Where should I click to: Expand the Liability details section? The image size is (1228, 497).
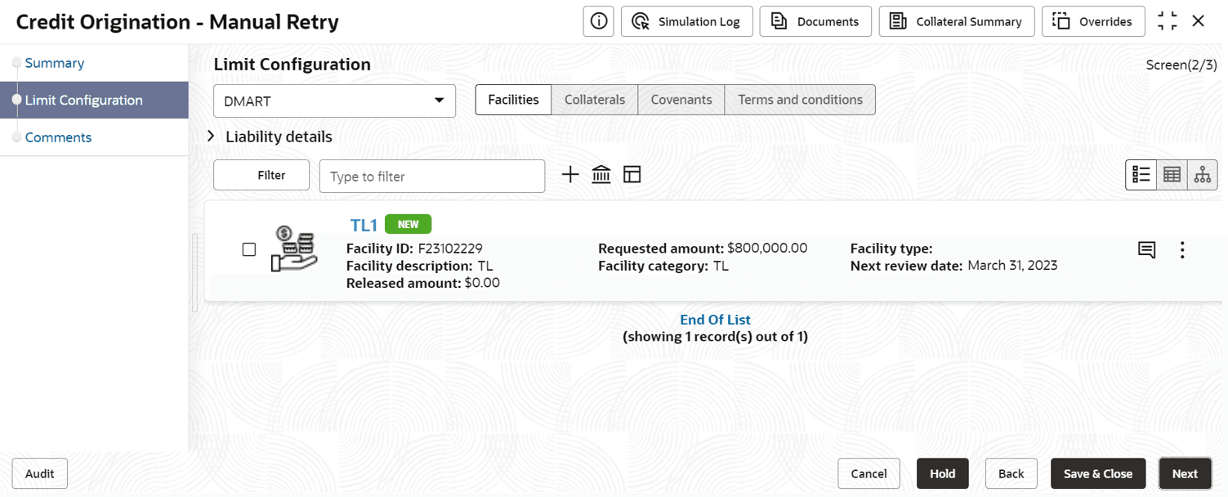click(211, 137)
